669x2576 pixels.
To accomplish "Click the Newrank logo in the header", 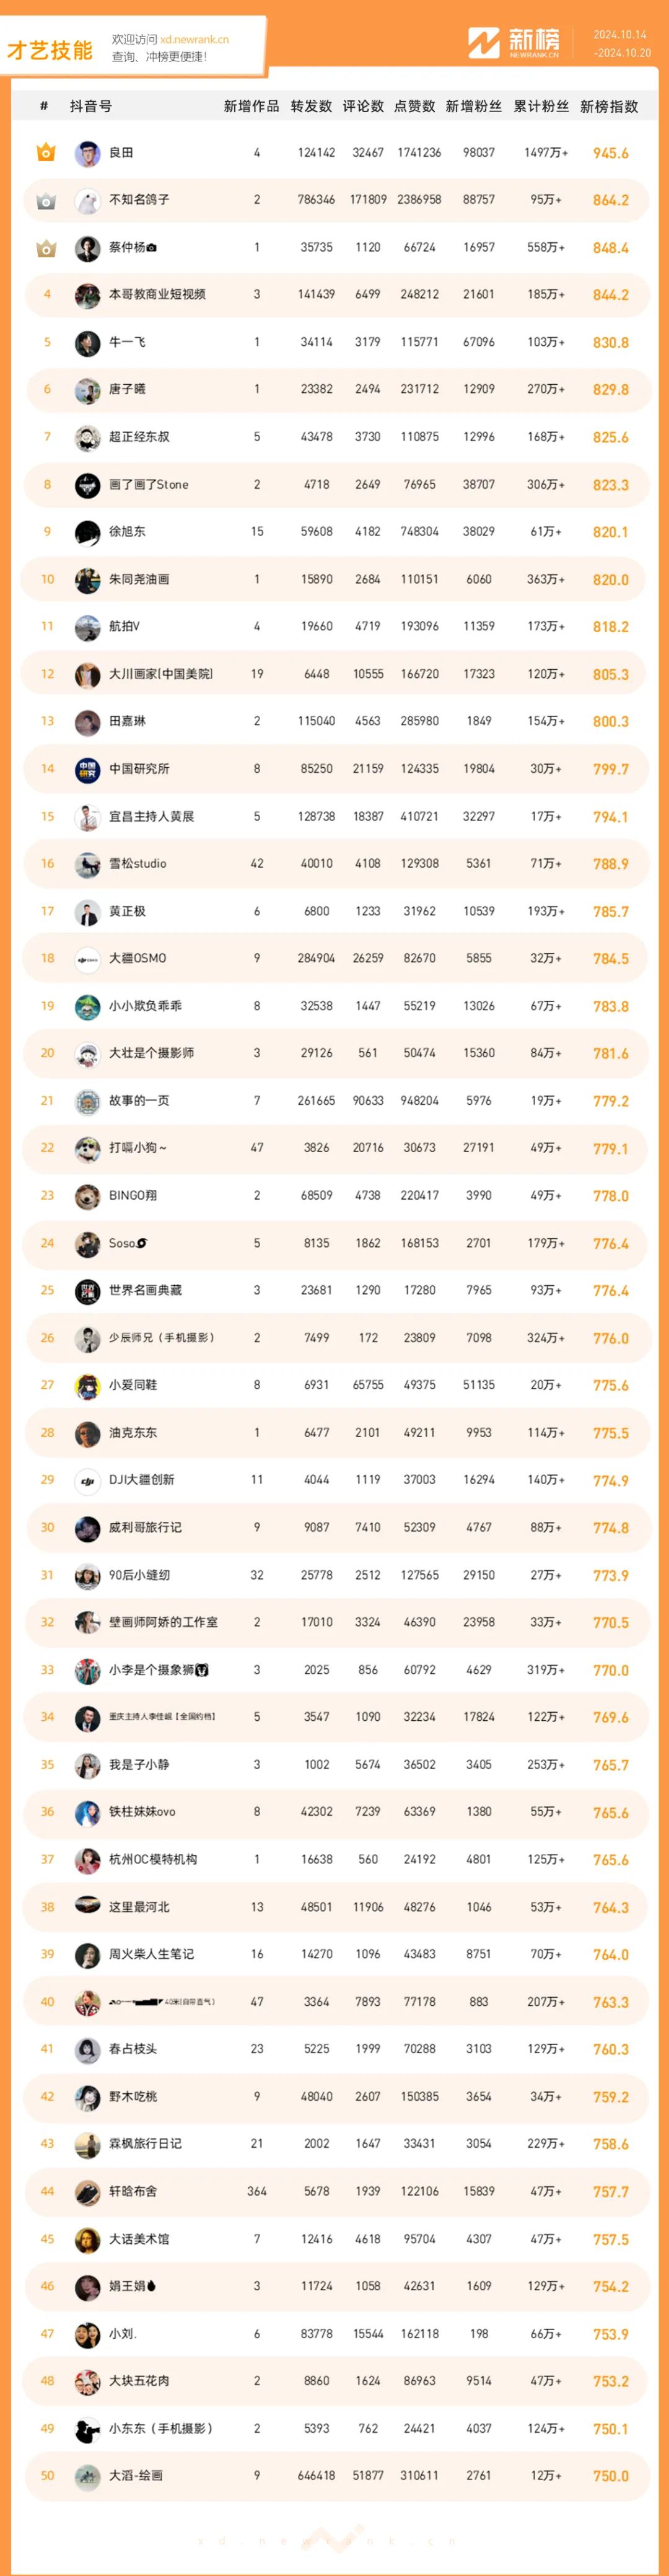I will click(x=514, y=43).
